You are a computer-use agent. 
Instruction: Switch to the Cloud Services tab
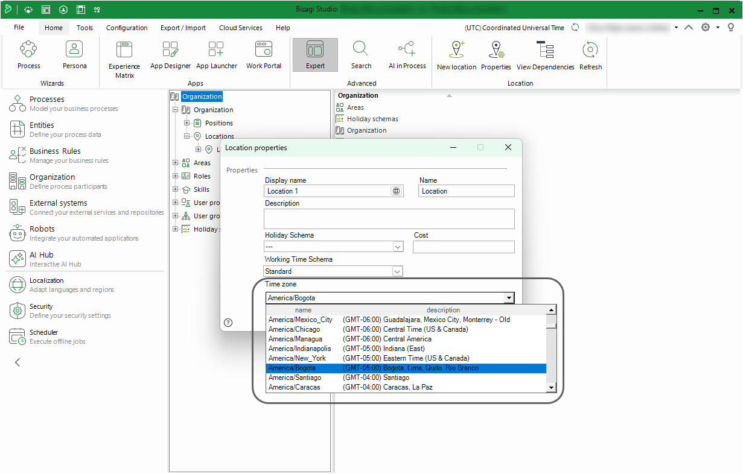241,28
